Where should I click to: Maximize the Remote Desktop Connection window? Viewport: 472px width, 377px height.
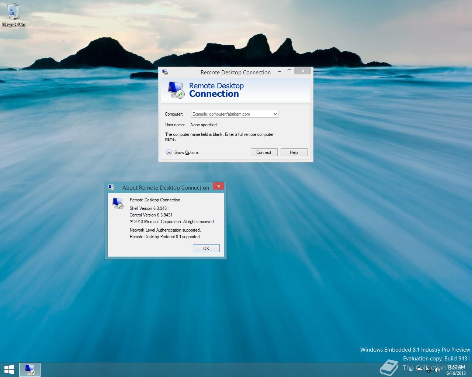289,71
